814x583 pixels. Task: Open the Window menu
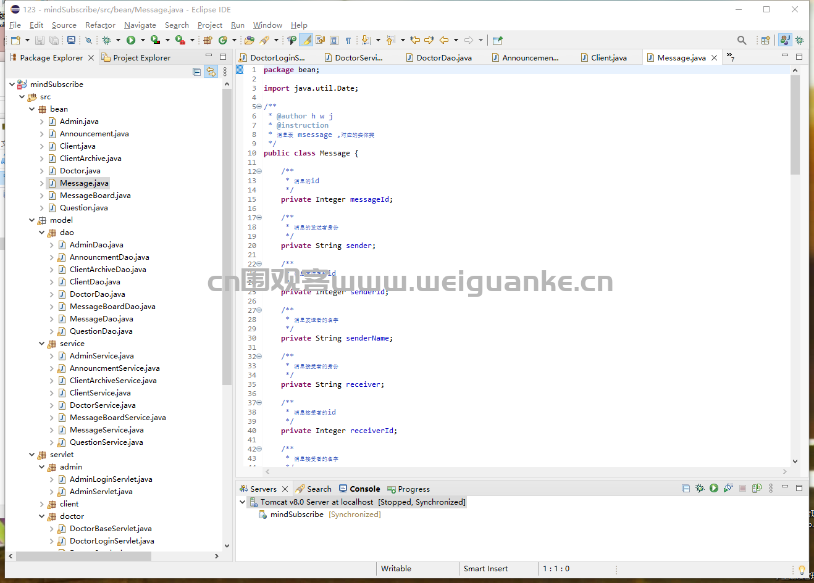(267, 25)
